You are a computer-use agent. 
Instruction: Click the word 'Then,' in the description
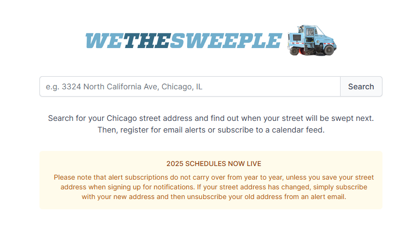click(x=108, y=130)
